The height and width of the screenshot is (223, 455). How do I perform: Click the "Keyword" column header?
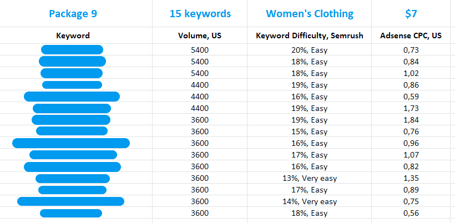[x=73, y=36]
